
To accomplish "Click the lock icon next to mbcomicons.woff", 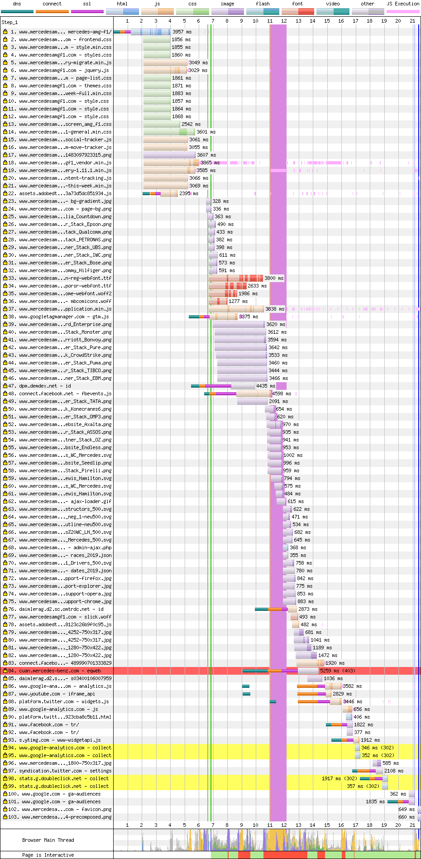I will (5, 301).
